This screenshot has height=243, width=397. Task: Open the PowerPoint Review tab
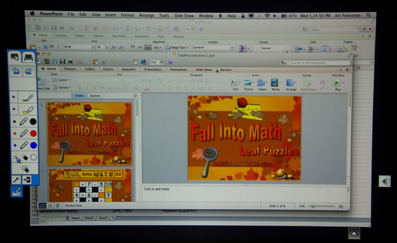225,70
